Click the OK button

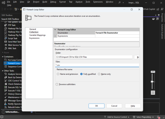pyautogui.click(x=96, y=106)
